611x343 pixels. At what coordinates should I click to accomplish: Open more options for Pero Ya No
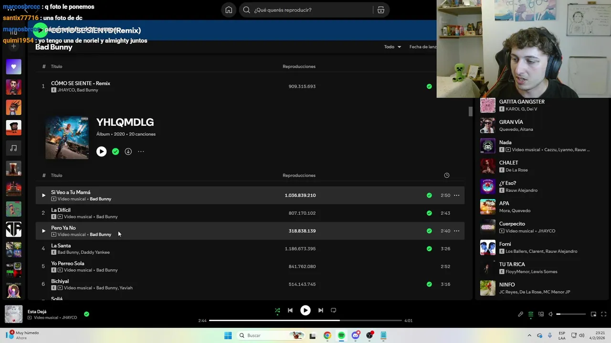coord(457,231)
